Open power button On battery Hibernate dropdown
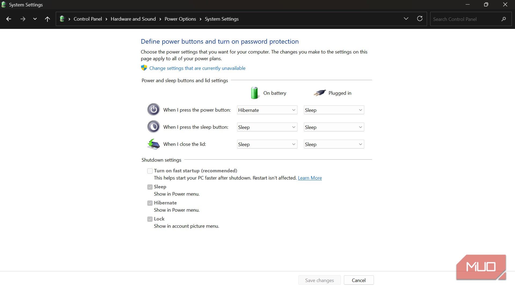Screen dimensions: 515x289 tap(267, 110)
